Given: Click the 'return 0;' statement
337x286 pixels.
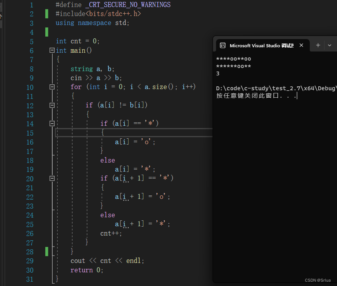Looking at the screenshot, I should 87,270.
